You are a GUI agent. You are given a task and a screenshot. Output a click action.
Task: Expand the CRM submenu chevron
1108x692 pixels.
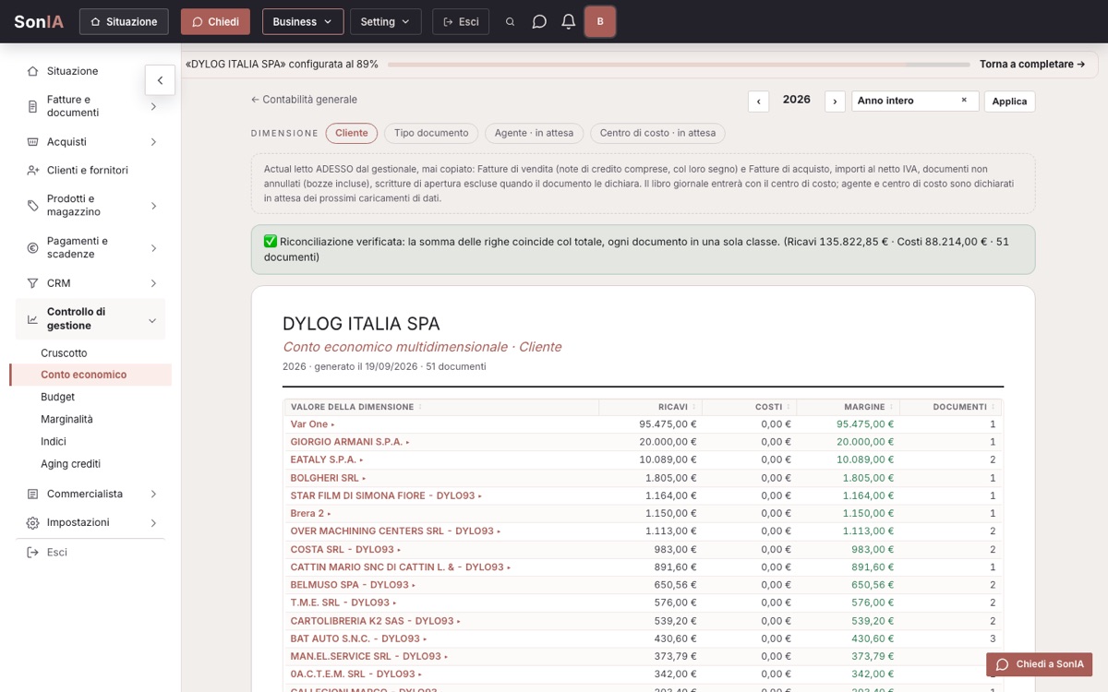tap(153, 283)
